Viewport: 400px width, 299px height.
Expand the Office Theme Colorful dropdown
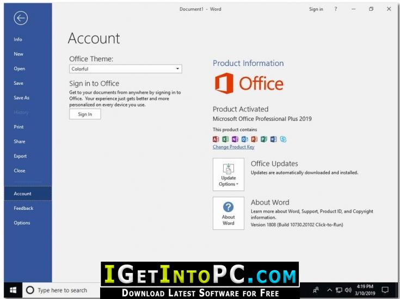click(x=126, y=69)
